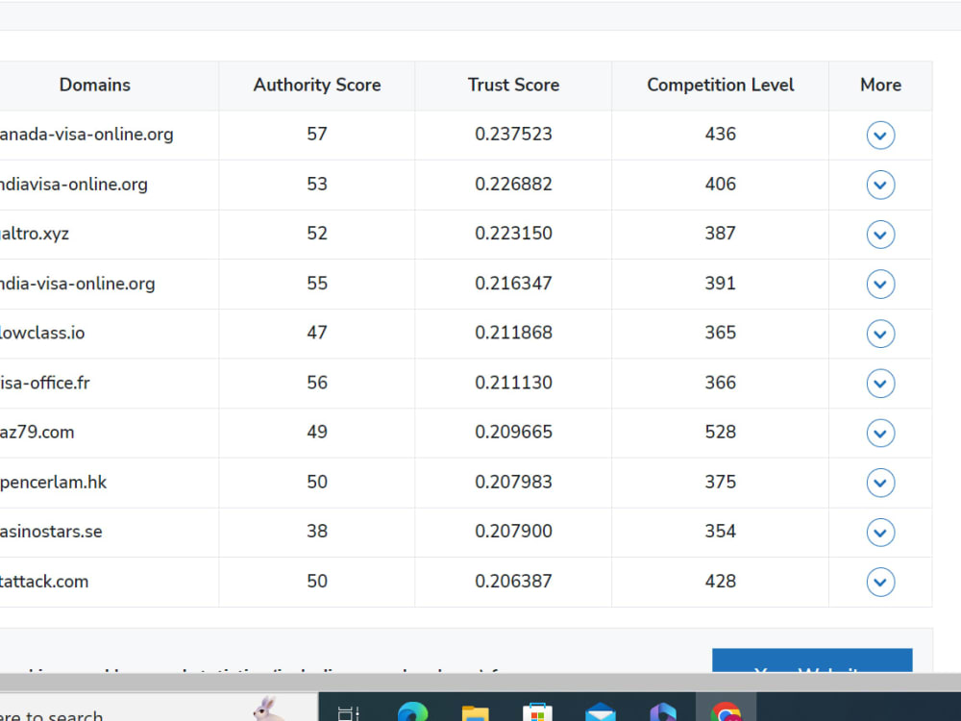Open more info for altro.xyz row
Image resolution: width=961 pixels, height=721 pixels.
pos(880,235)
